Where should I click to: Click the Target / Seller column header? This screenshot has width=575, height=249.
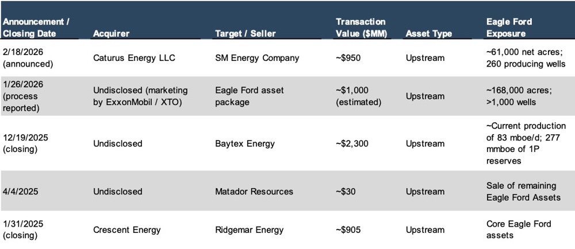[245, 33]
